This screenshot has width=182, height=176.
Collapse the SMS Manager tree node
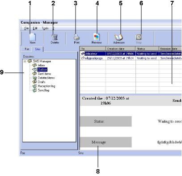coord(25,61)
